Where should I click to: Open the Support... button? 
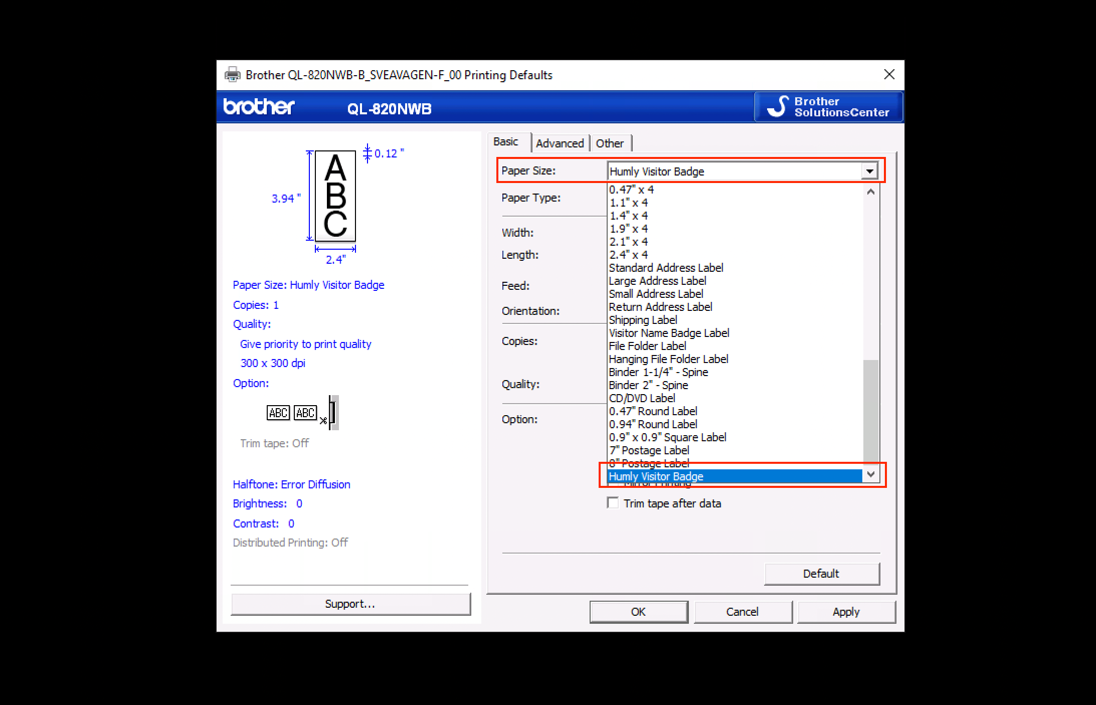[x=350, y=604]
